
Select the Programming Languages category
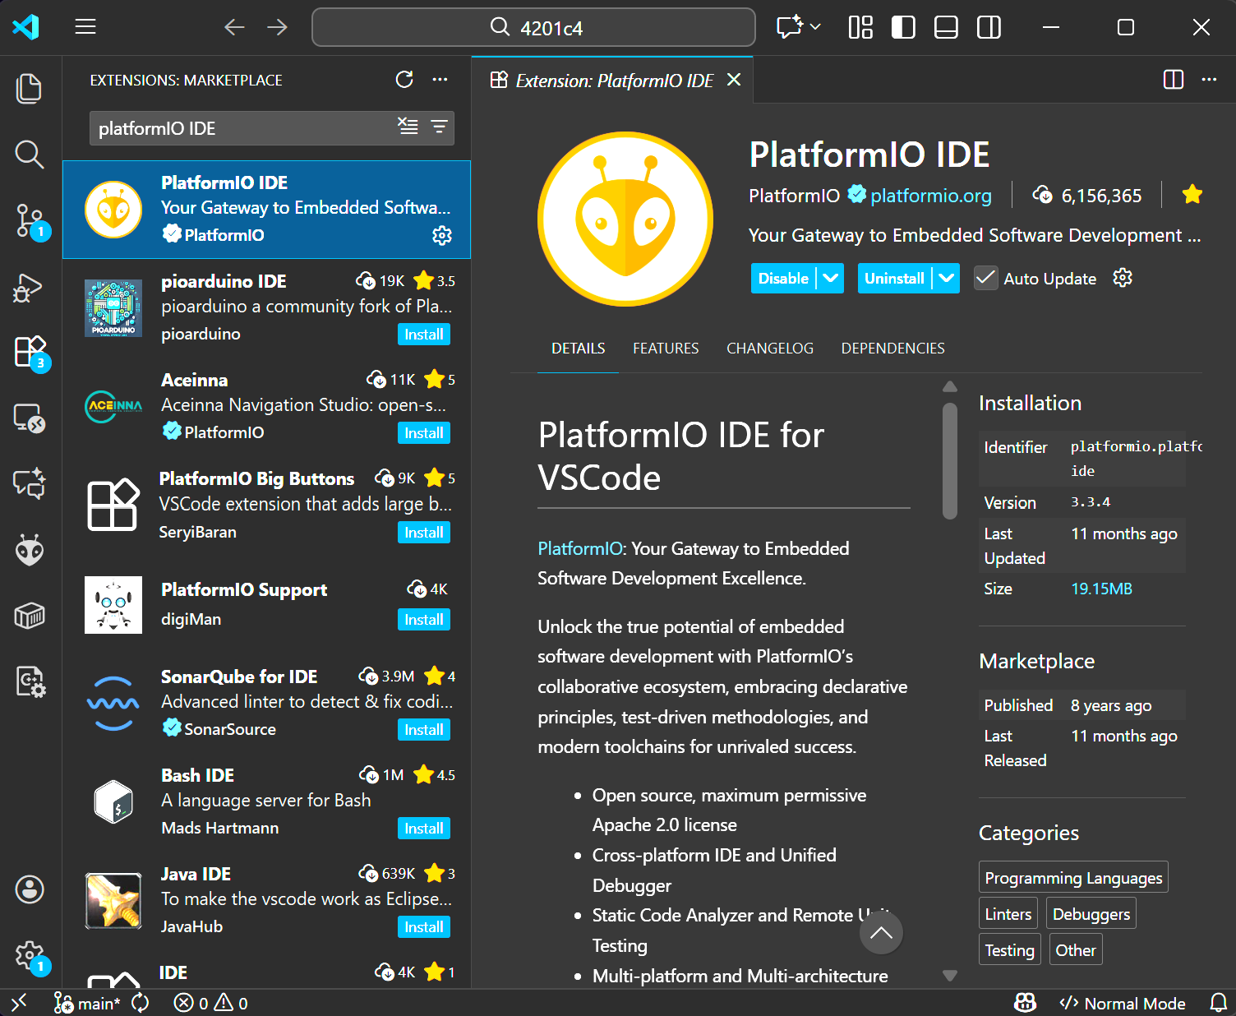tap(1073, 878)
